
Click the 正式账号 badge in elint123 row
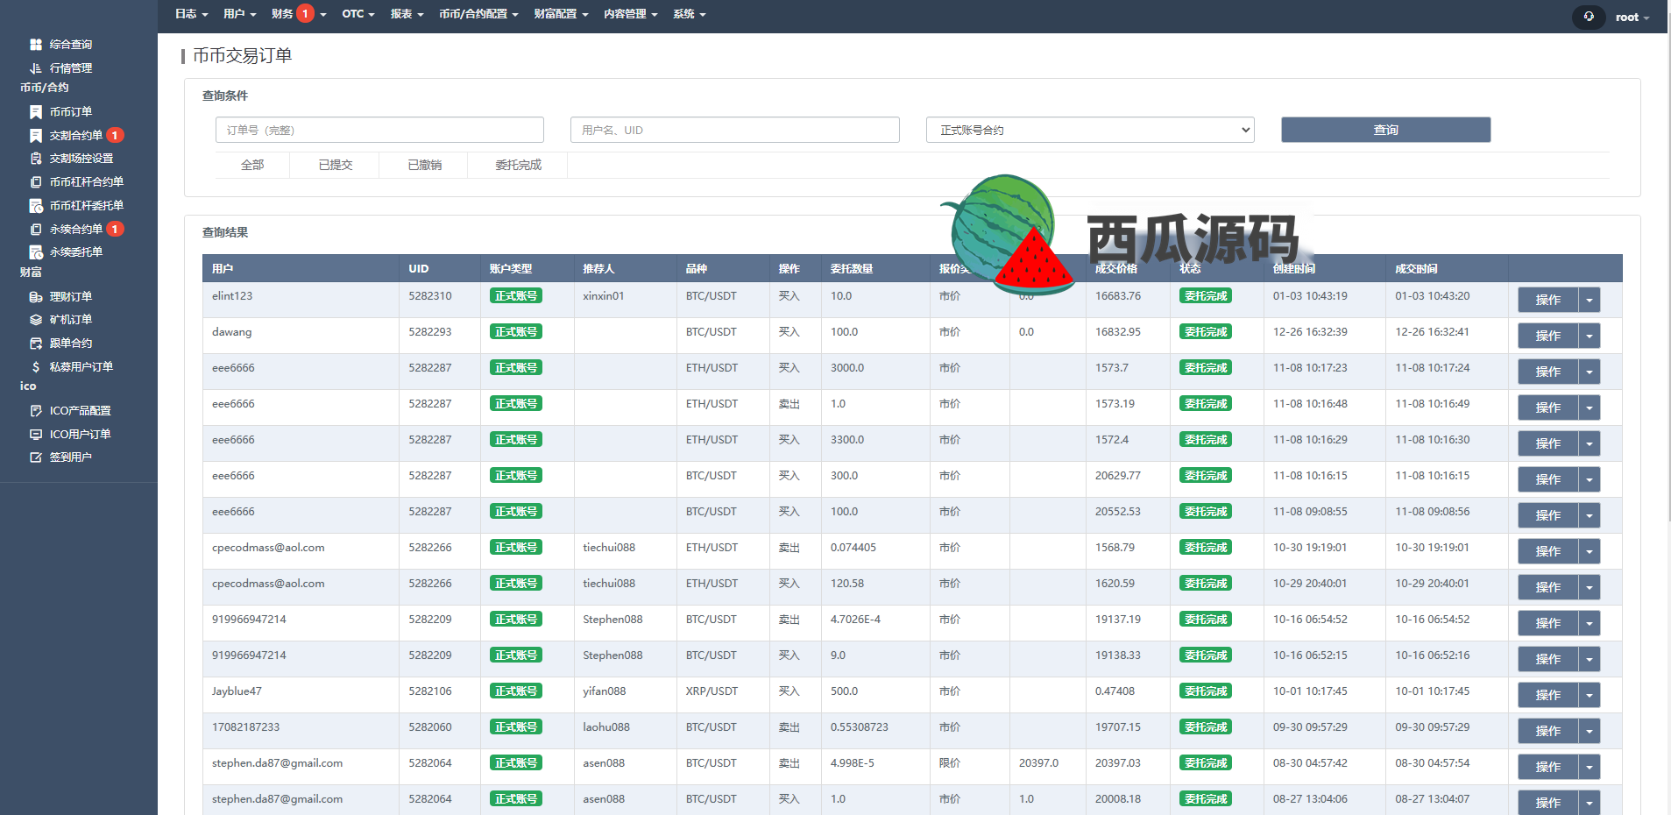(515, 296)
